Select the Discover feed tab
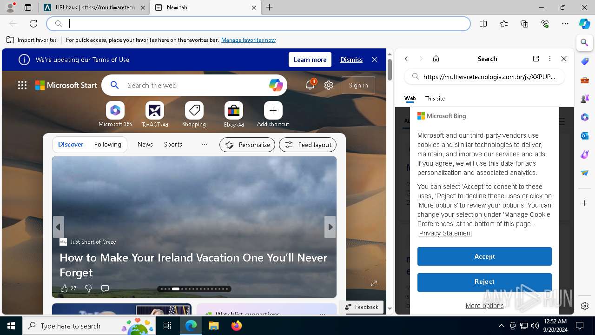The width and height of the screenshot is (595, 335). (x=71, y=145)
